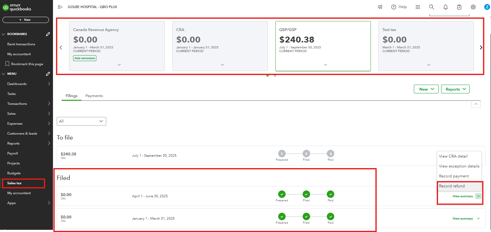Switch to the Payments tab
This screenshot has height=232, width=491.
point(94,96)
